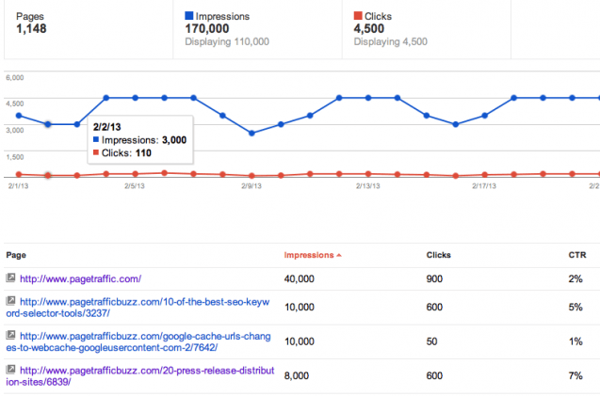Click the 2/9/13 lowest impressions point
The height and width of the screenshot is (396, 600).
pyautogui.click(x=251, y=134)
